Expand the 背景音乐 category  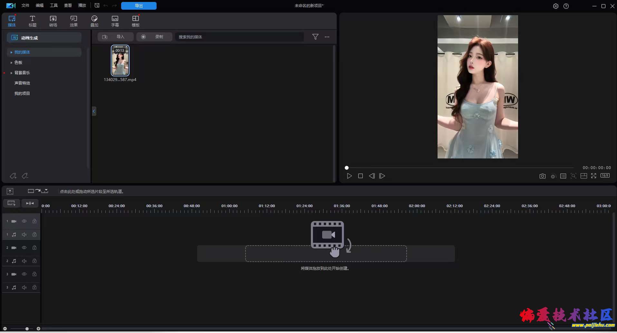pos(12,73)
